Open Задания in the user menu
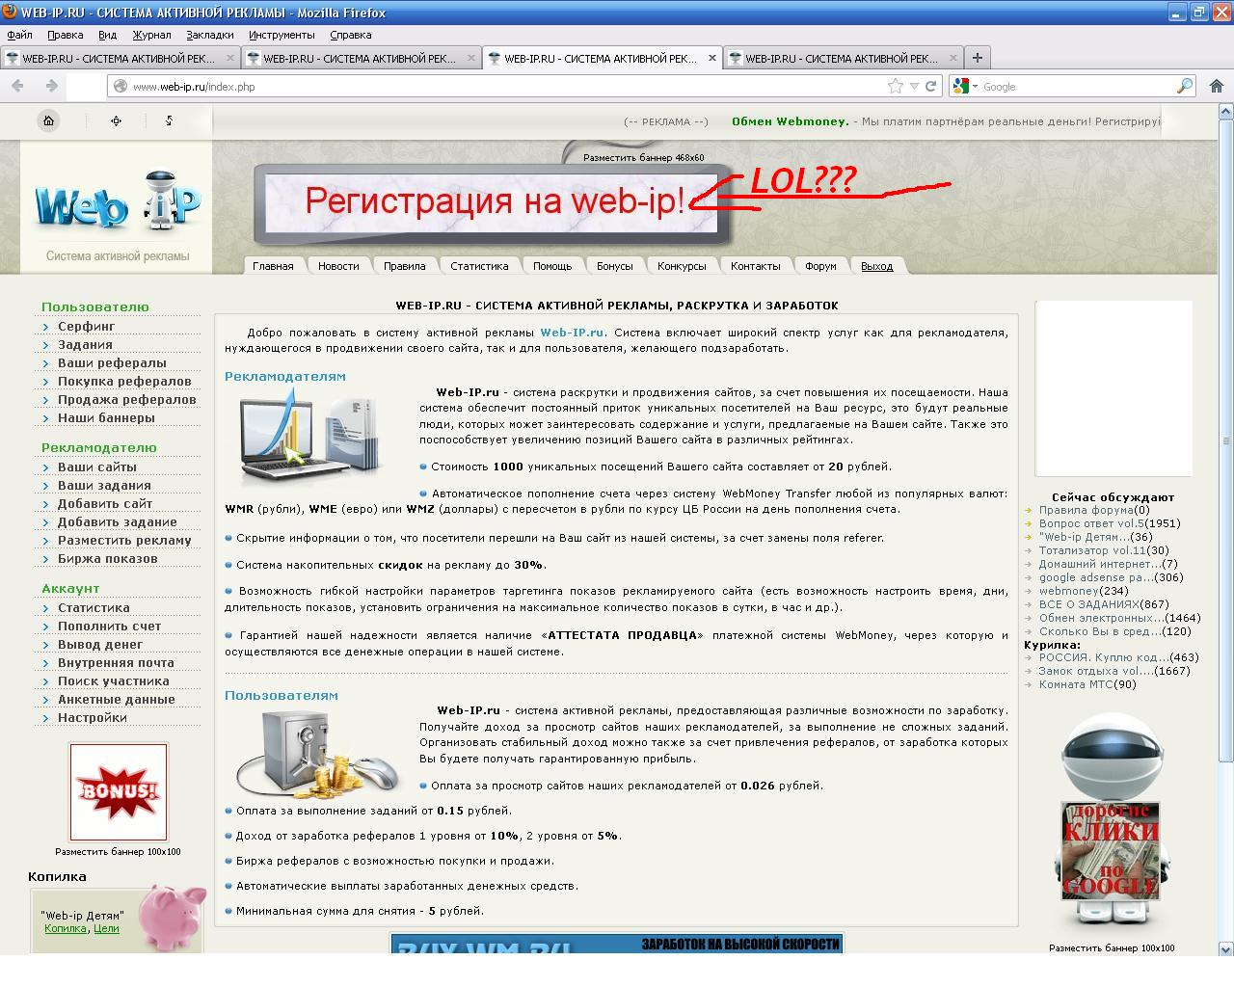 85,345
